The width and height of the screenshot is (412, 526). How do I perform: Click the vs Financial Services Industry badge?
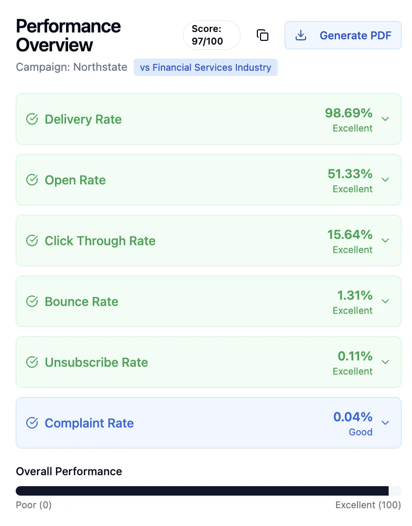point(205,68)
